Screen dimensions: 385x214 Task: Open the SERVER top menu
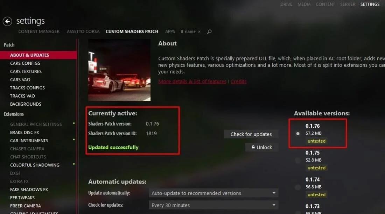tap(348, 4)
